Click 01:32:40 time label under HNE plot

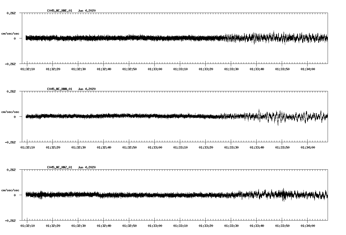(x=104, y=69)
